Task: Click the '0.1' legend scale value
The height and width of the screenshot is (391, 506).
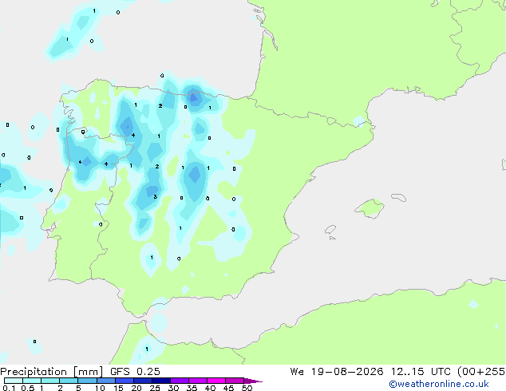Action: [9, 388]
